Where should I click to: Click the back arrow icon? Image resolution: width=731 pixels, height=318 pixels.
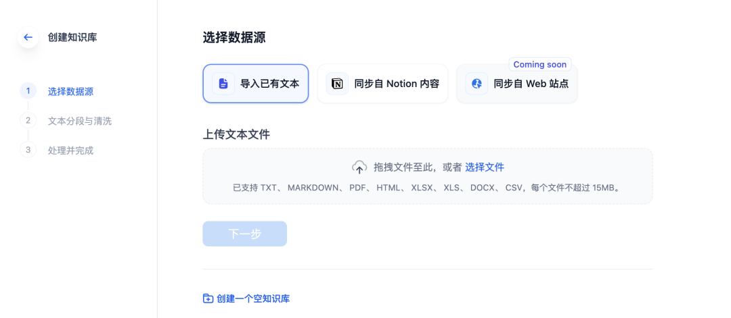pos(28,37)
